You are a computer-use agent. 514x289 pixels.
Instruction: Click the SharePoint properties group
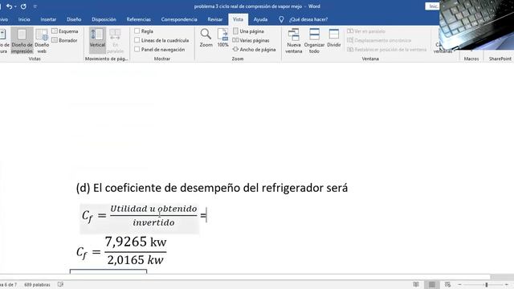click(x=500, y=59)
